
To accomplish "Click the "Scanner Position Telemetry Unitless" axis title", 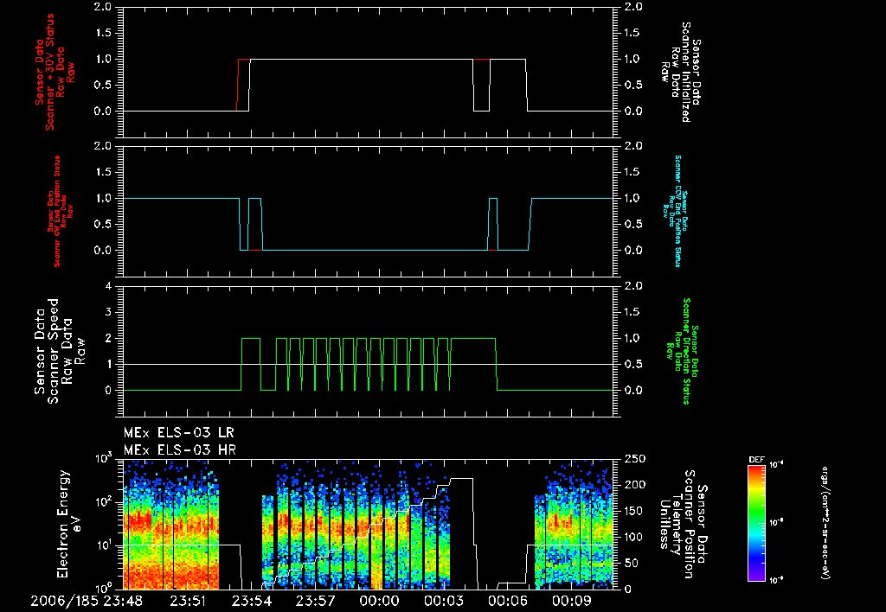I will click(x=683, y=524).
